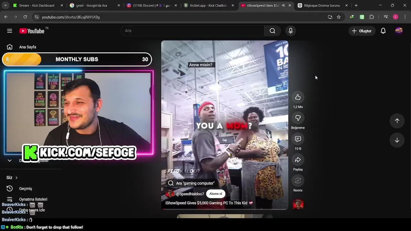
Task: Open the media control icon in the toolbar
Action: tap(386, 17)
